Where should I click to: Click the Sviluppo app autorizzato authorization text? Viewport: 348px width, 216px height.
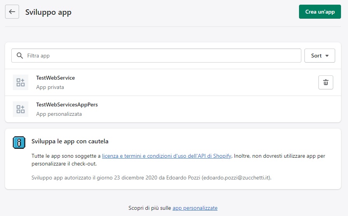point(151,178)
